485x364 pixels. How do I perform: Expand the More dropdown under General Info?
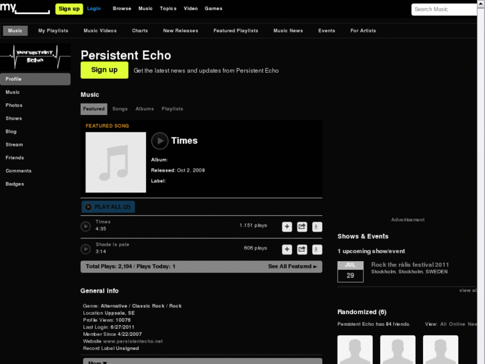coord(203,361)
